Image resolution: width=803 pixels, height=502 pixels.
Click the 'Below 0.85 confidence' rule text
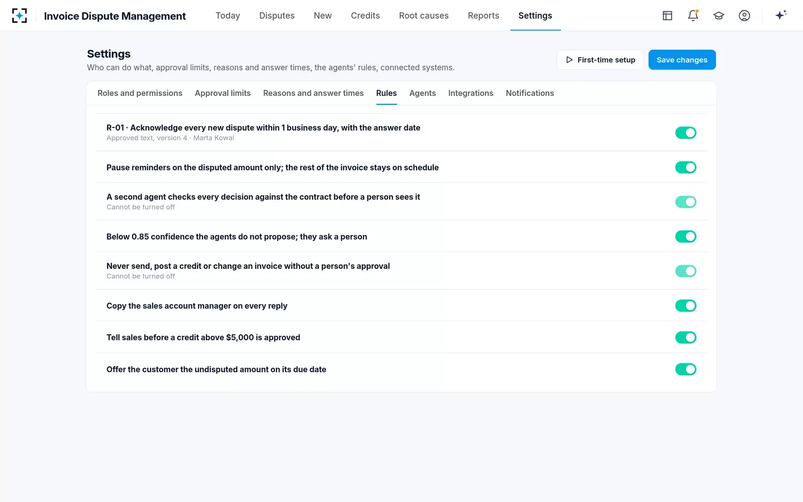tap(236, 236)
